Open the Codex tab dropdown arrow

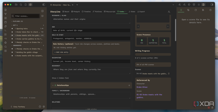(126, 12)
